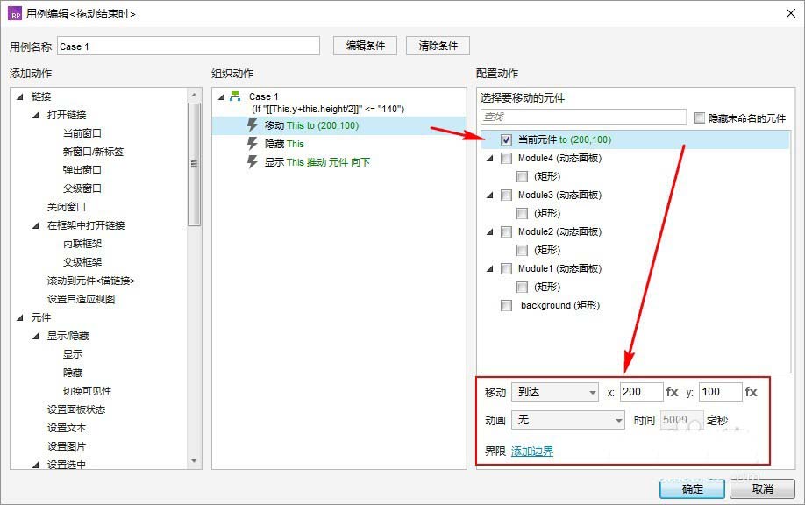Select 父级框架 action
805x505 pixels.
82,262
